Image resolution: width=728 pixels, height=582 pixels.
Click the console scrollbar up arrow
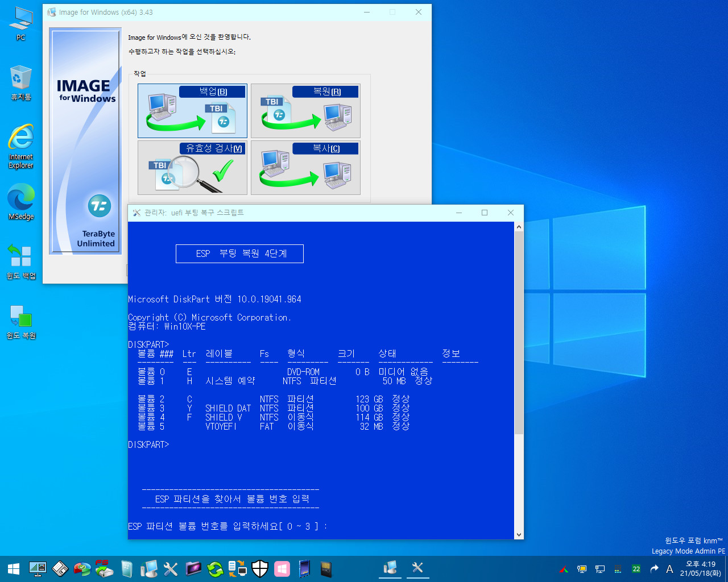(x=519, y=227)
